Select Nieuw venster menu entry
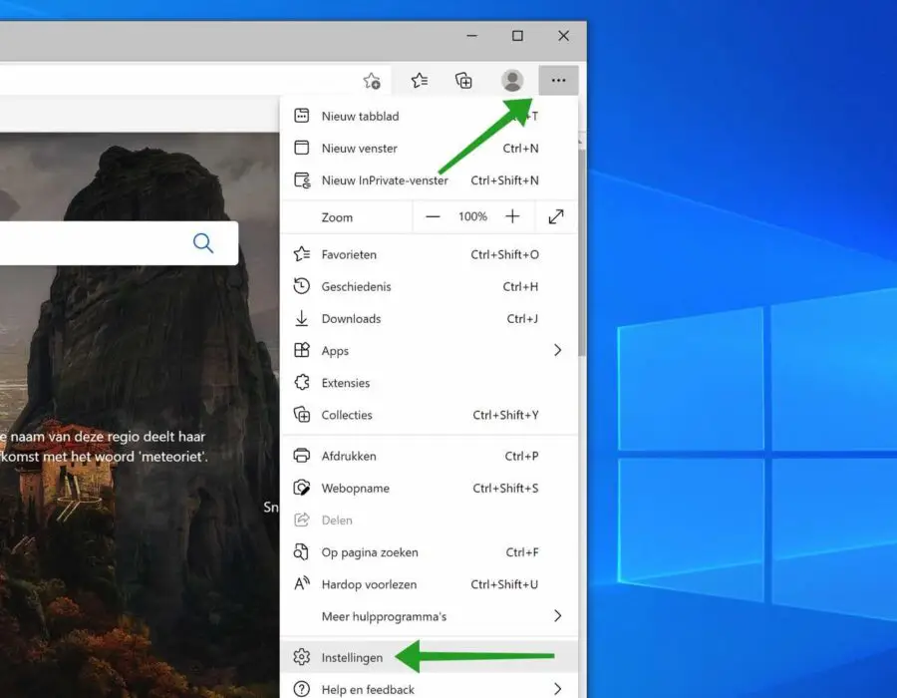 tap(429, 148)
